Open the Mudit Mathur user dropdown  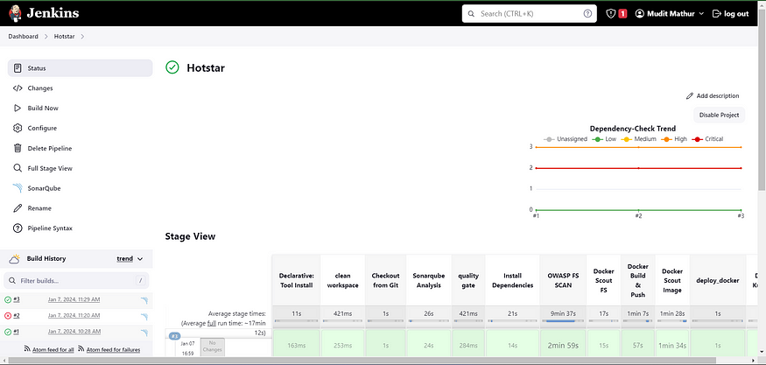[x=670, y=14]
